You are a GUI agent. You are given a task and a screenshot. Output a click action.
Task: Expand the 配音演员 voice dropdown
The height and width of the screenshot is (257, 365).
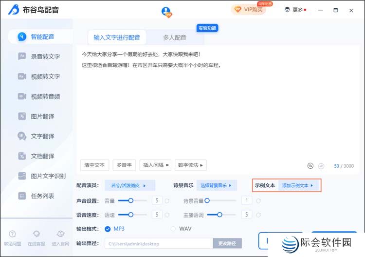(129, 185)
